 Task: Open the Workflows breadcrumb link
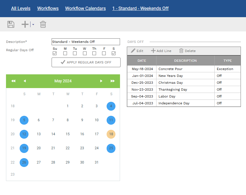(48, 8)
